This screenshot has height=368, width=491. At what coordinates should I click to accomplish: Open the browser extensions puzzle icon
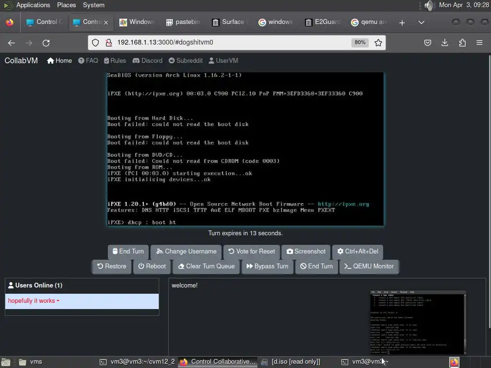[x=462, y=43]
